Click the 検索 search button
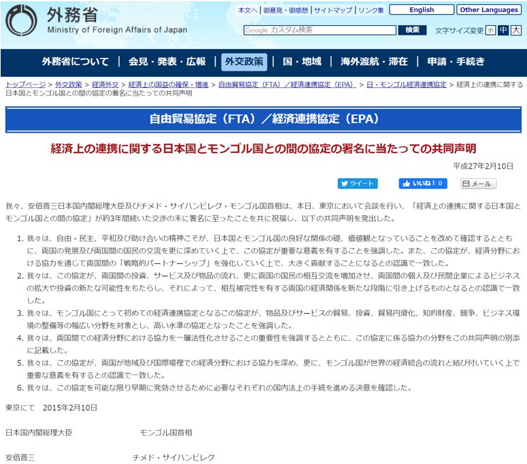The height and width of the screenshot is (464, 527). [412, 30]
